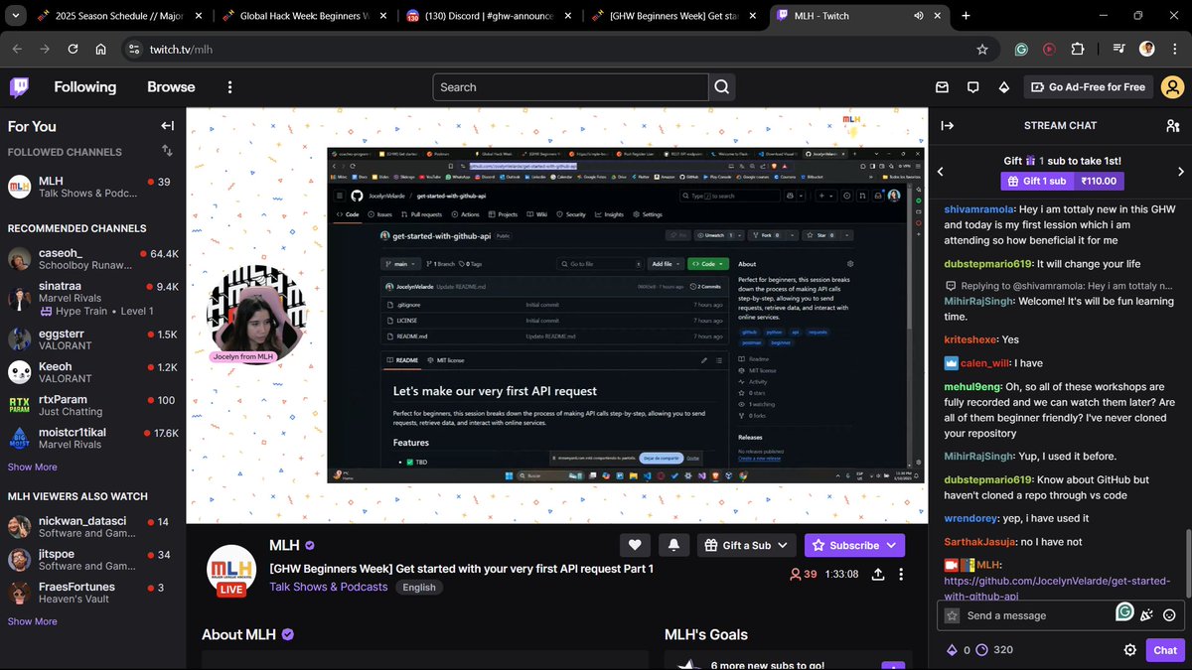
Task: Switch to the 2025 Season Schedule tab
Action: tap(119, 16)
